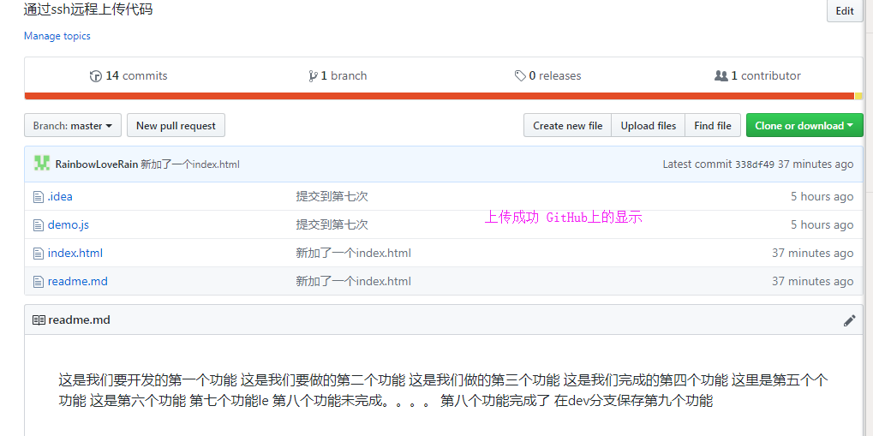The height and width of the screenshot is (436, 873).
Task: Click the commits clock icon
Action: click(x=96, y=76)
